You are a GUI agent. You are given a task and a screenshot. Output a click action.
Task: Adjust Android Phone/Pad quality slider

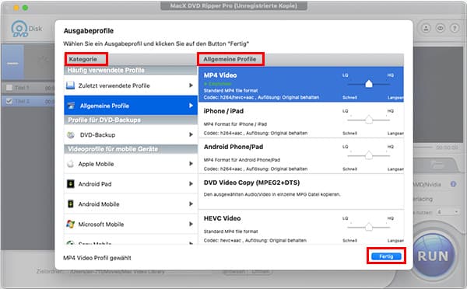369,155
